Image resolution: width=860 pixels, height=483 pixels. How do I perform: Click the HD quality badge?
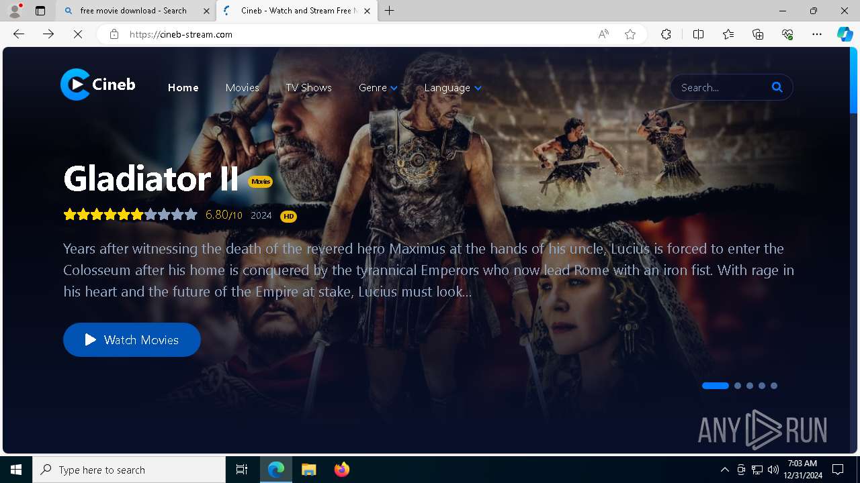(x=288, y=216)
